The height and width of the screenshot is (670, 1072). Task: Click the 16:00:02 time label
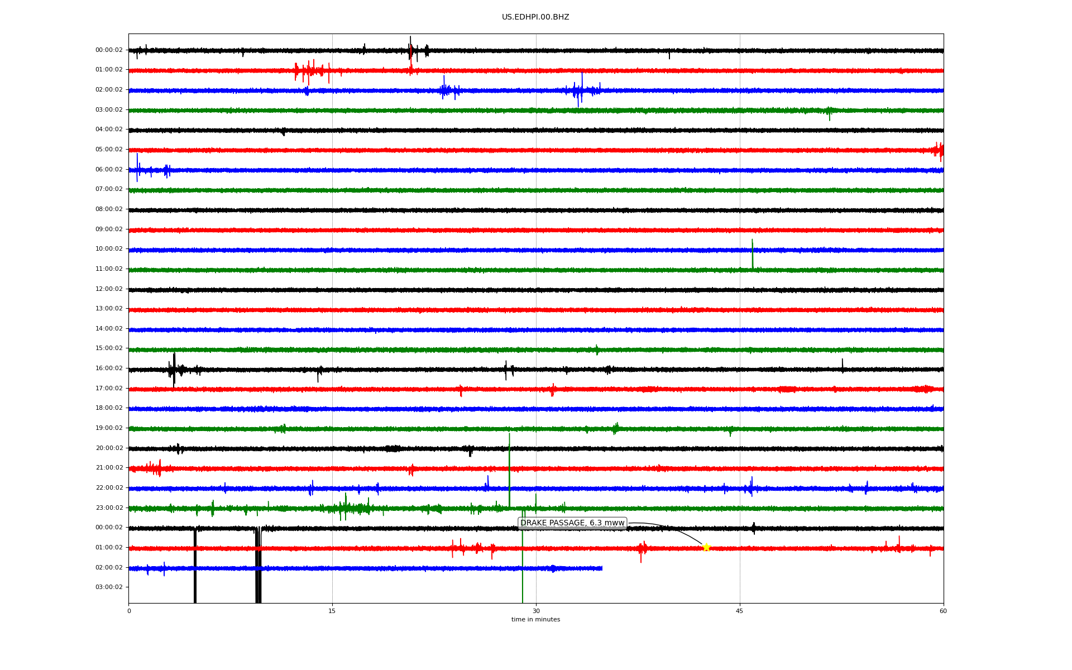click(109, 368)
